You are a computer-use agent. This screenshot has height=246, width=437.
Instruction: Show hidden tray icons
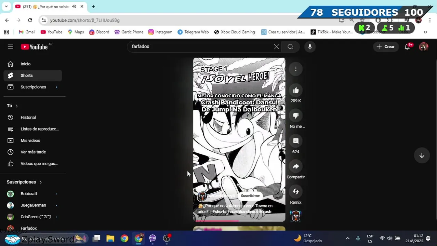(x=348, y=238)
